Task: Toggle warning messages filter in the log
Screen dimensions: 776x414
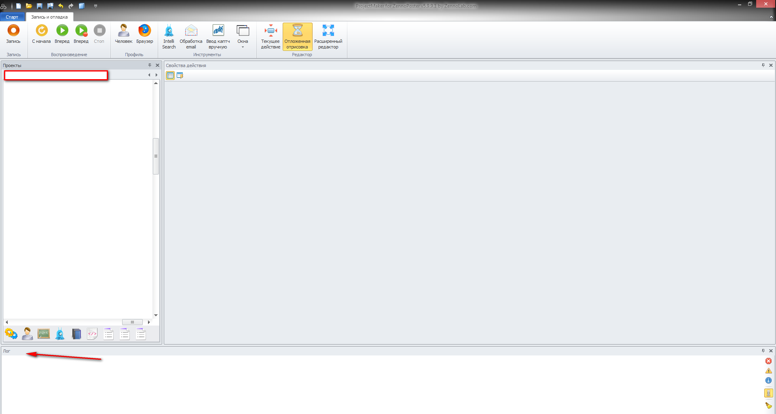Action: point(768,371)
